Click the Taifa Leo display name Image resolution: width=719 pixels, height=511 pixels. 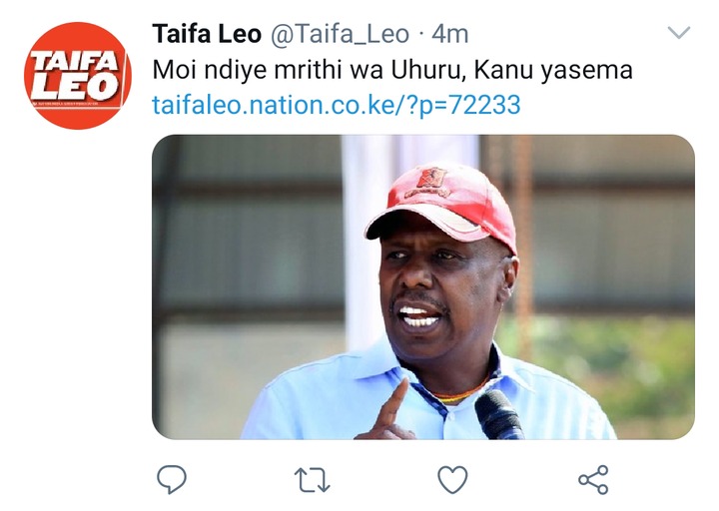(207, 34)
